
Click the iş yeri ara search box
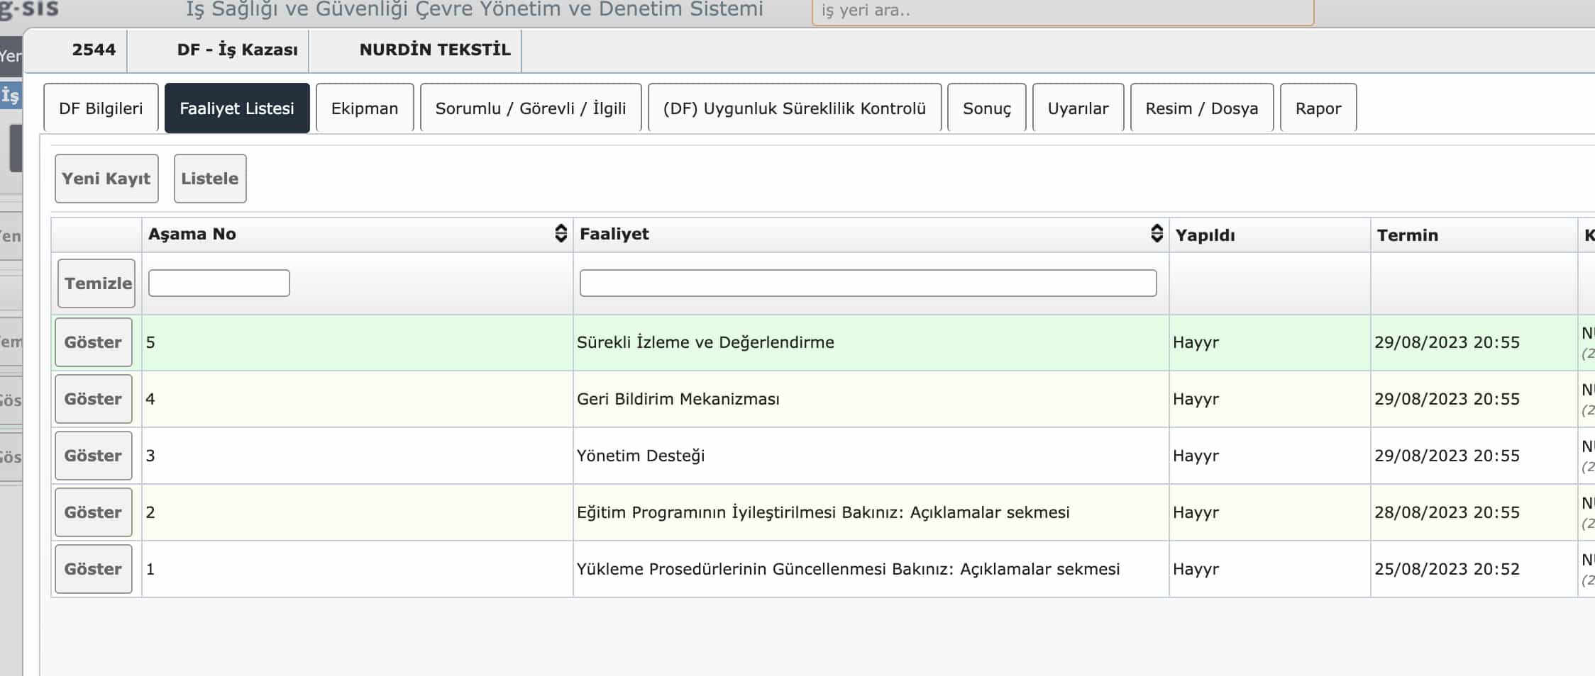pos(1062,11)
